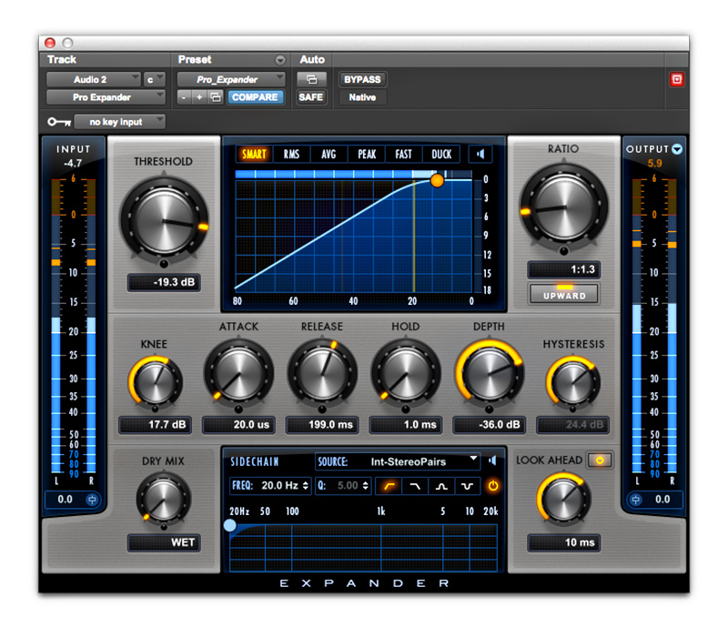Screen dimensions: 728x637
Task: Click the sidechain filter frequency handle
Action: coord(230,525)
